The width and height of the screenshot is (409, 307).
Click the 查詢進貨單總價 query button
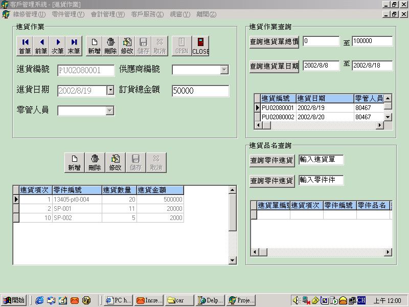[274, 42]
